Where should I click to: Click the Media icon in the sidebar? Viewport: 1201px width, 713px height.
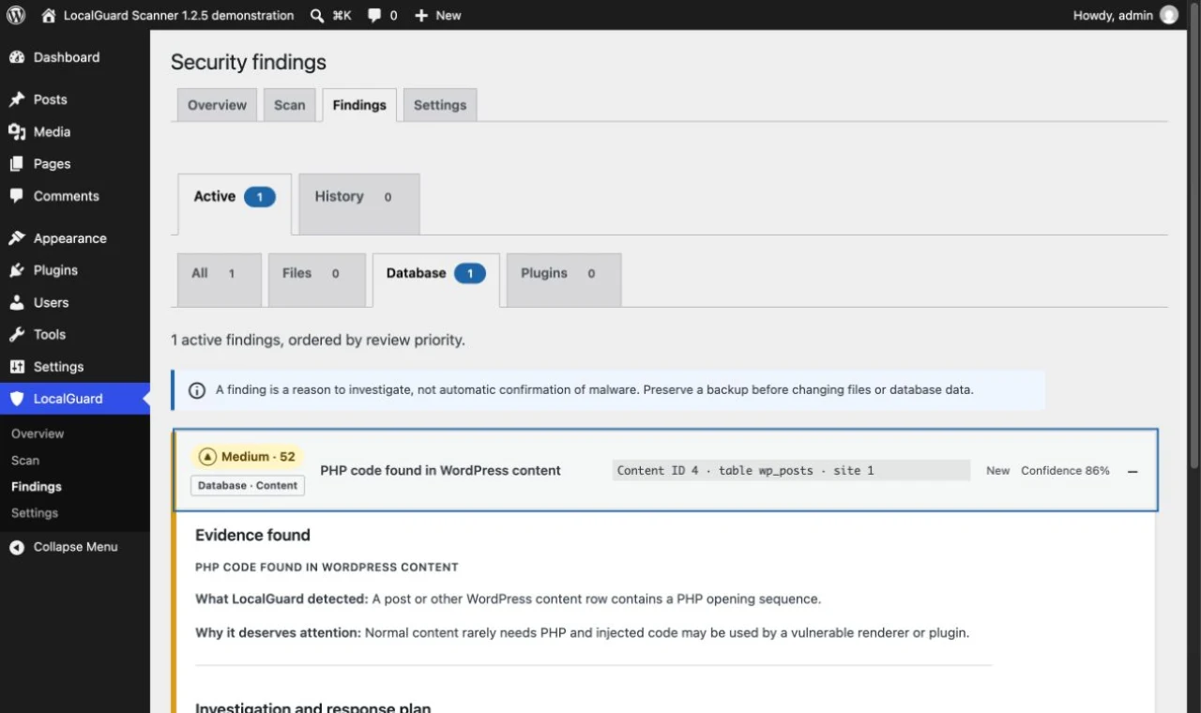click(x=17, y=131)
